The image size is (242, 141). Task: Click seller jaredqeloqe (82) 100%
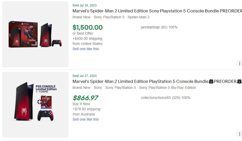(159, 27)
